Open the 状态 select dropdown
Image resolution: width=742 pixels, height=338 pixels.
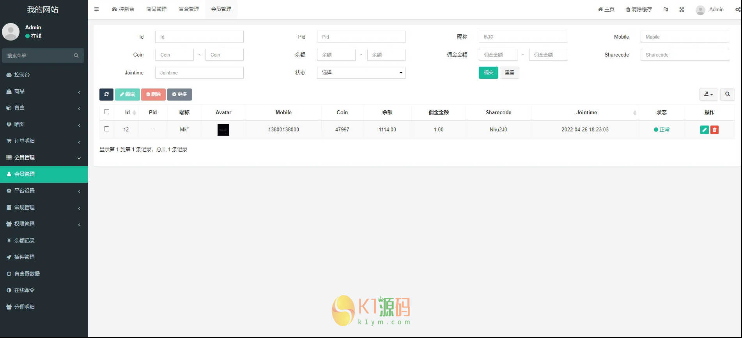click(x=361, y=73)
